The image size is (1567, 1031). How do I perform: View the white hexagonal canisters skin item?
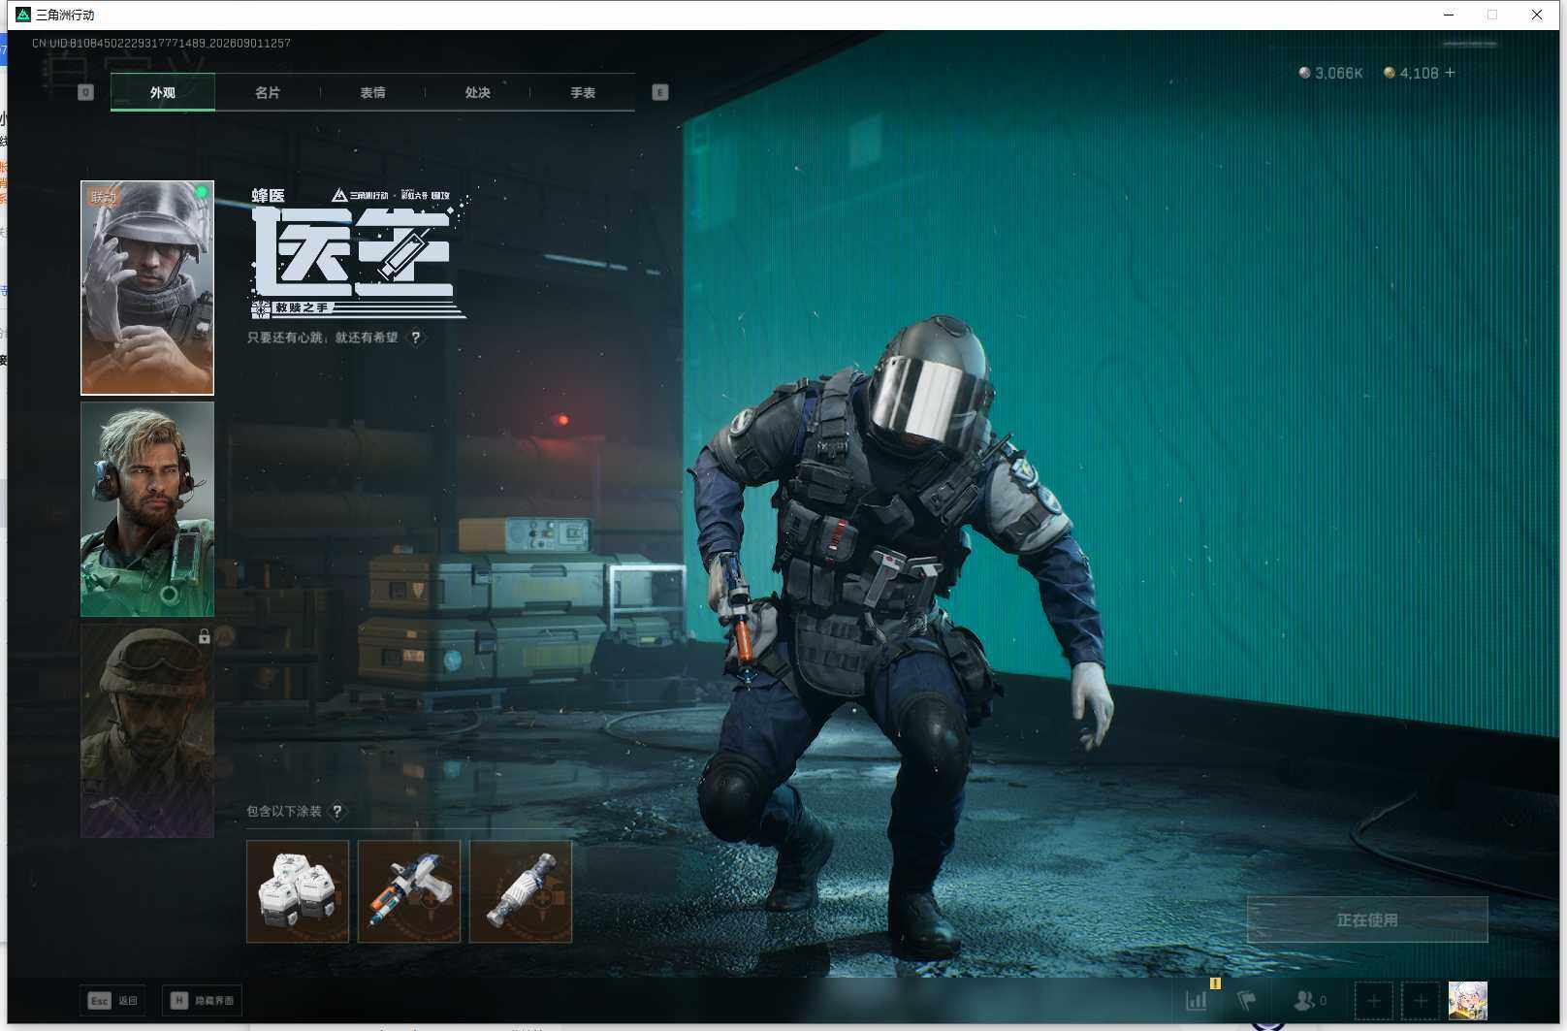point(298,891)
